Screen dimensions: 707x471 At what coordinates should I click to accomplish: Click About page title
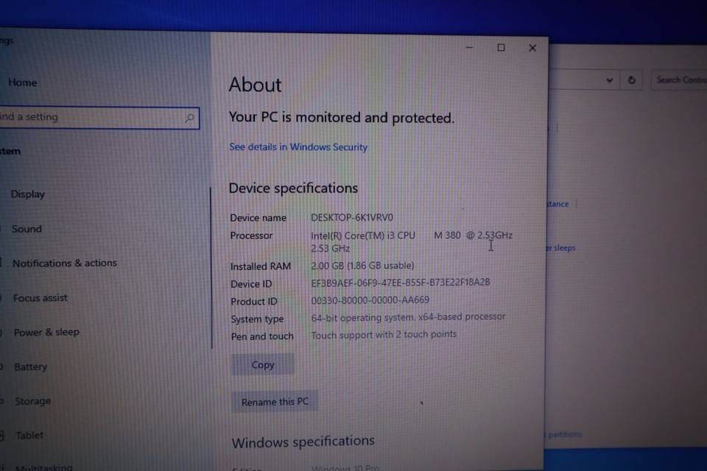255,85
